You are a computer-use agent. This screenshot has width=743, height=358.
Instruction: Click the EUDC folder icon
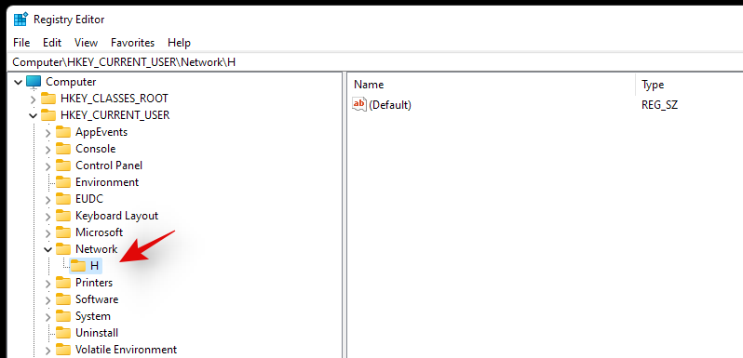[x=63, y=199]
